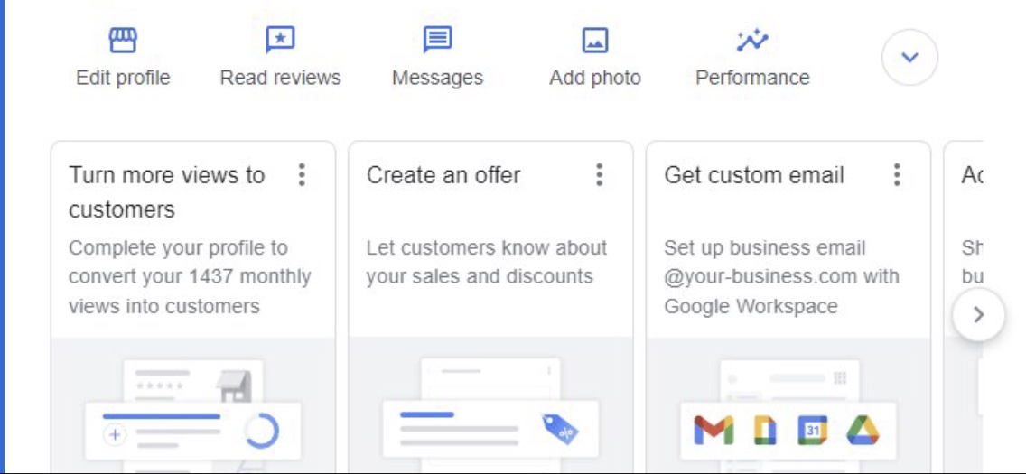Viewport: 1026px width, 474px height.
Task: Open options menu on Get custom email card
Action: point(897,175)
